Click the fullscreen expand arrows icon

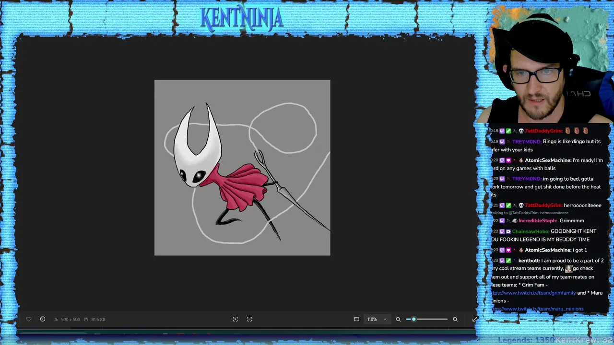point(474,319)
